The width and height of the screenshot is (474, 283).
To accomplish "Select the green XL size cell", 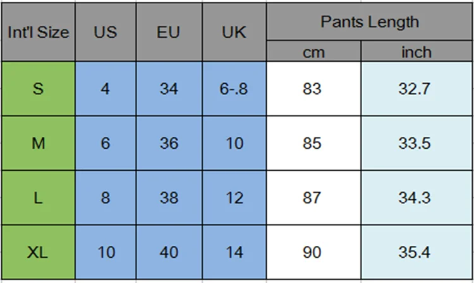I will click(x=38, y=253).
